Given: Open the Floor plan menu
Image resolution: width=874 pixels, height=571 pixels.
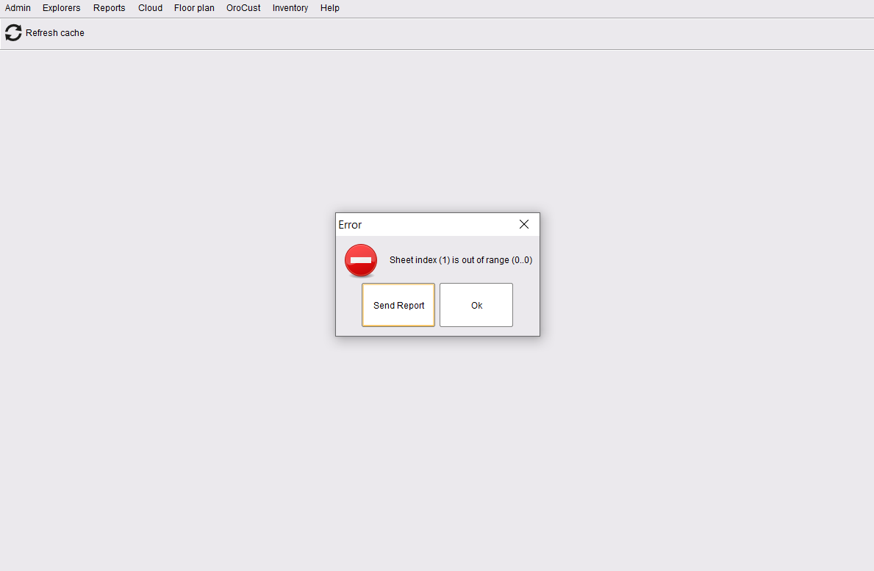Looking at the screenshot, I should [x=194, y=8].
